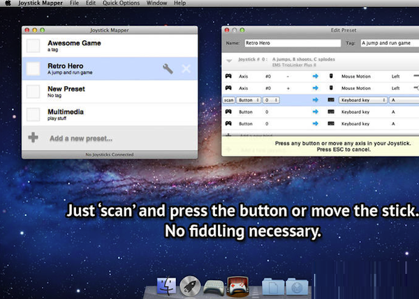
Task: Open the Quick Options menu
Action: pos(121,3)
